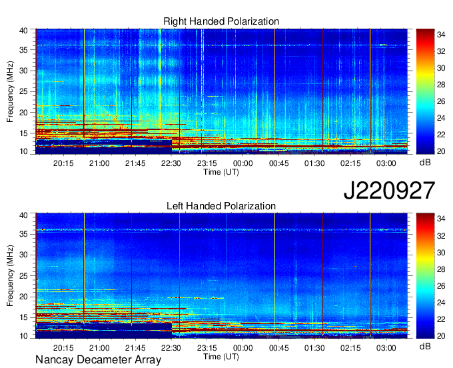This screenshot has width=453, height=368.
Task: Click 20:15 tick on right-handed time axis
Action: 63,163
